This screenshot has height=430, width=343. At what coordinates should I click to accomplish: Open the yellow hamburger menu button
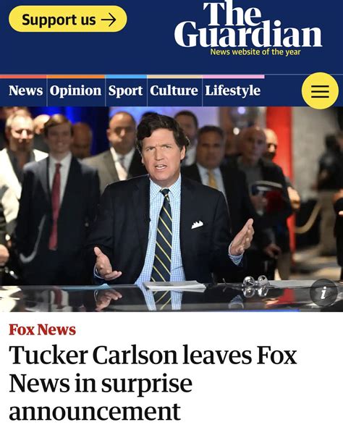[x=320, y=90]
